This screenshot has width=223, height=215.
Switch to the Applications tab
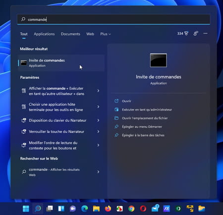pos(44,34)
